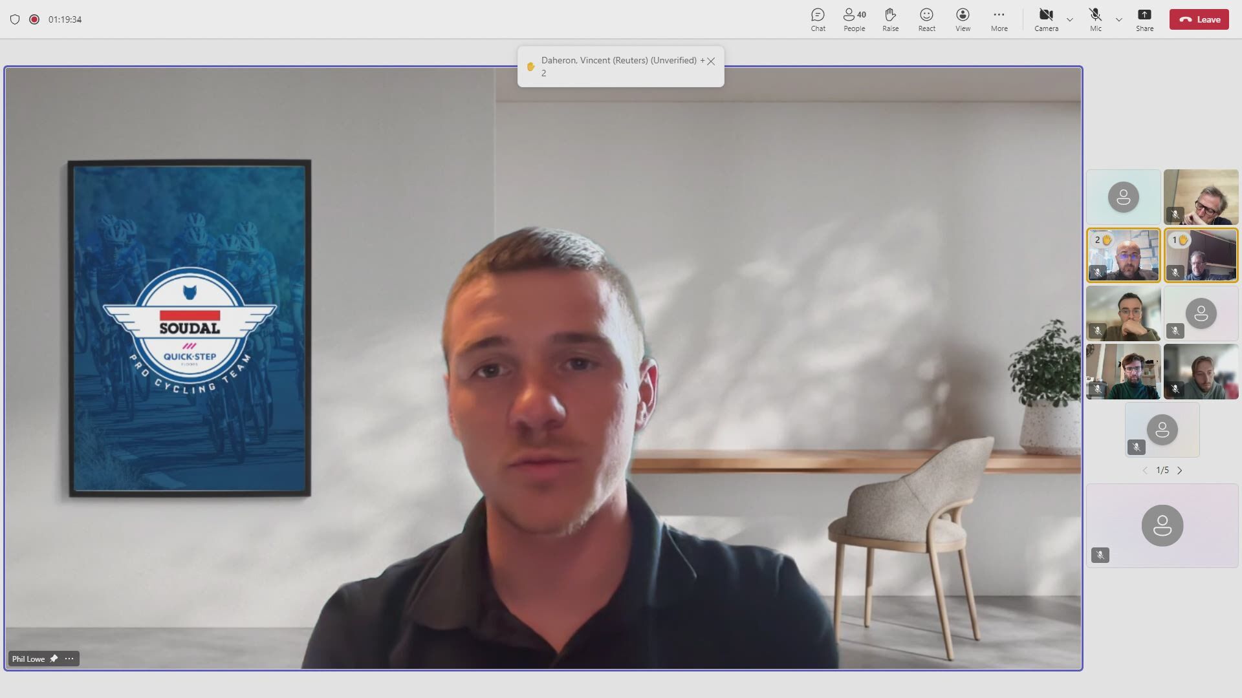Unpin Phil Lowe's video
Image resolution: width=1242 pixels, height=698 pixels.
54,659
